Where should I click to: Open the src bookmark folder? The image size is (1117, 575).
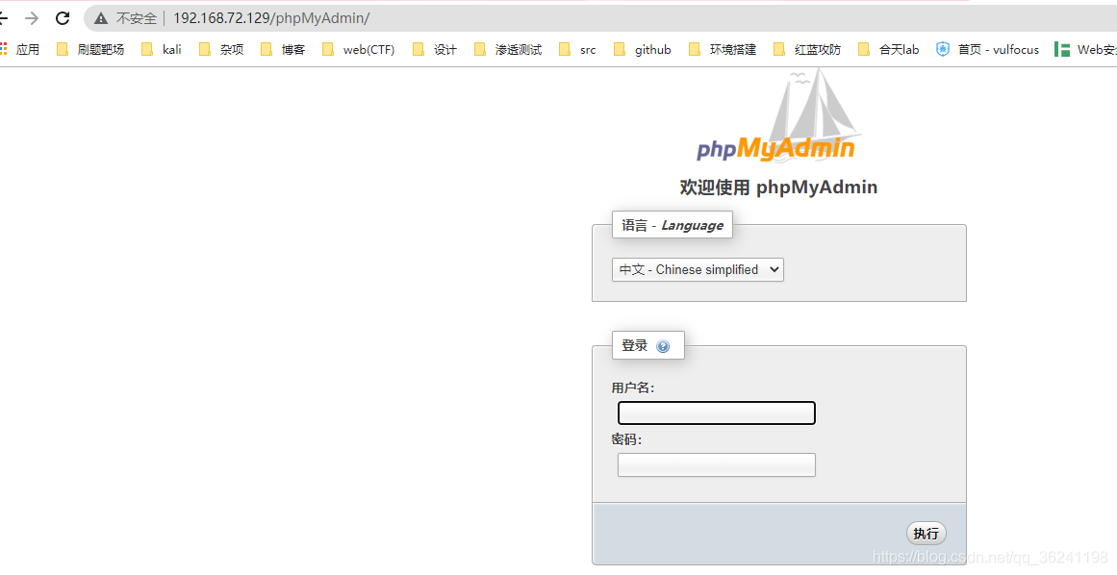[577, 49]
